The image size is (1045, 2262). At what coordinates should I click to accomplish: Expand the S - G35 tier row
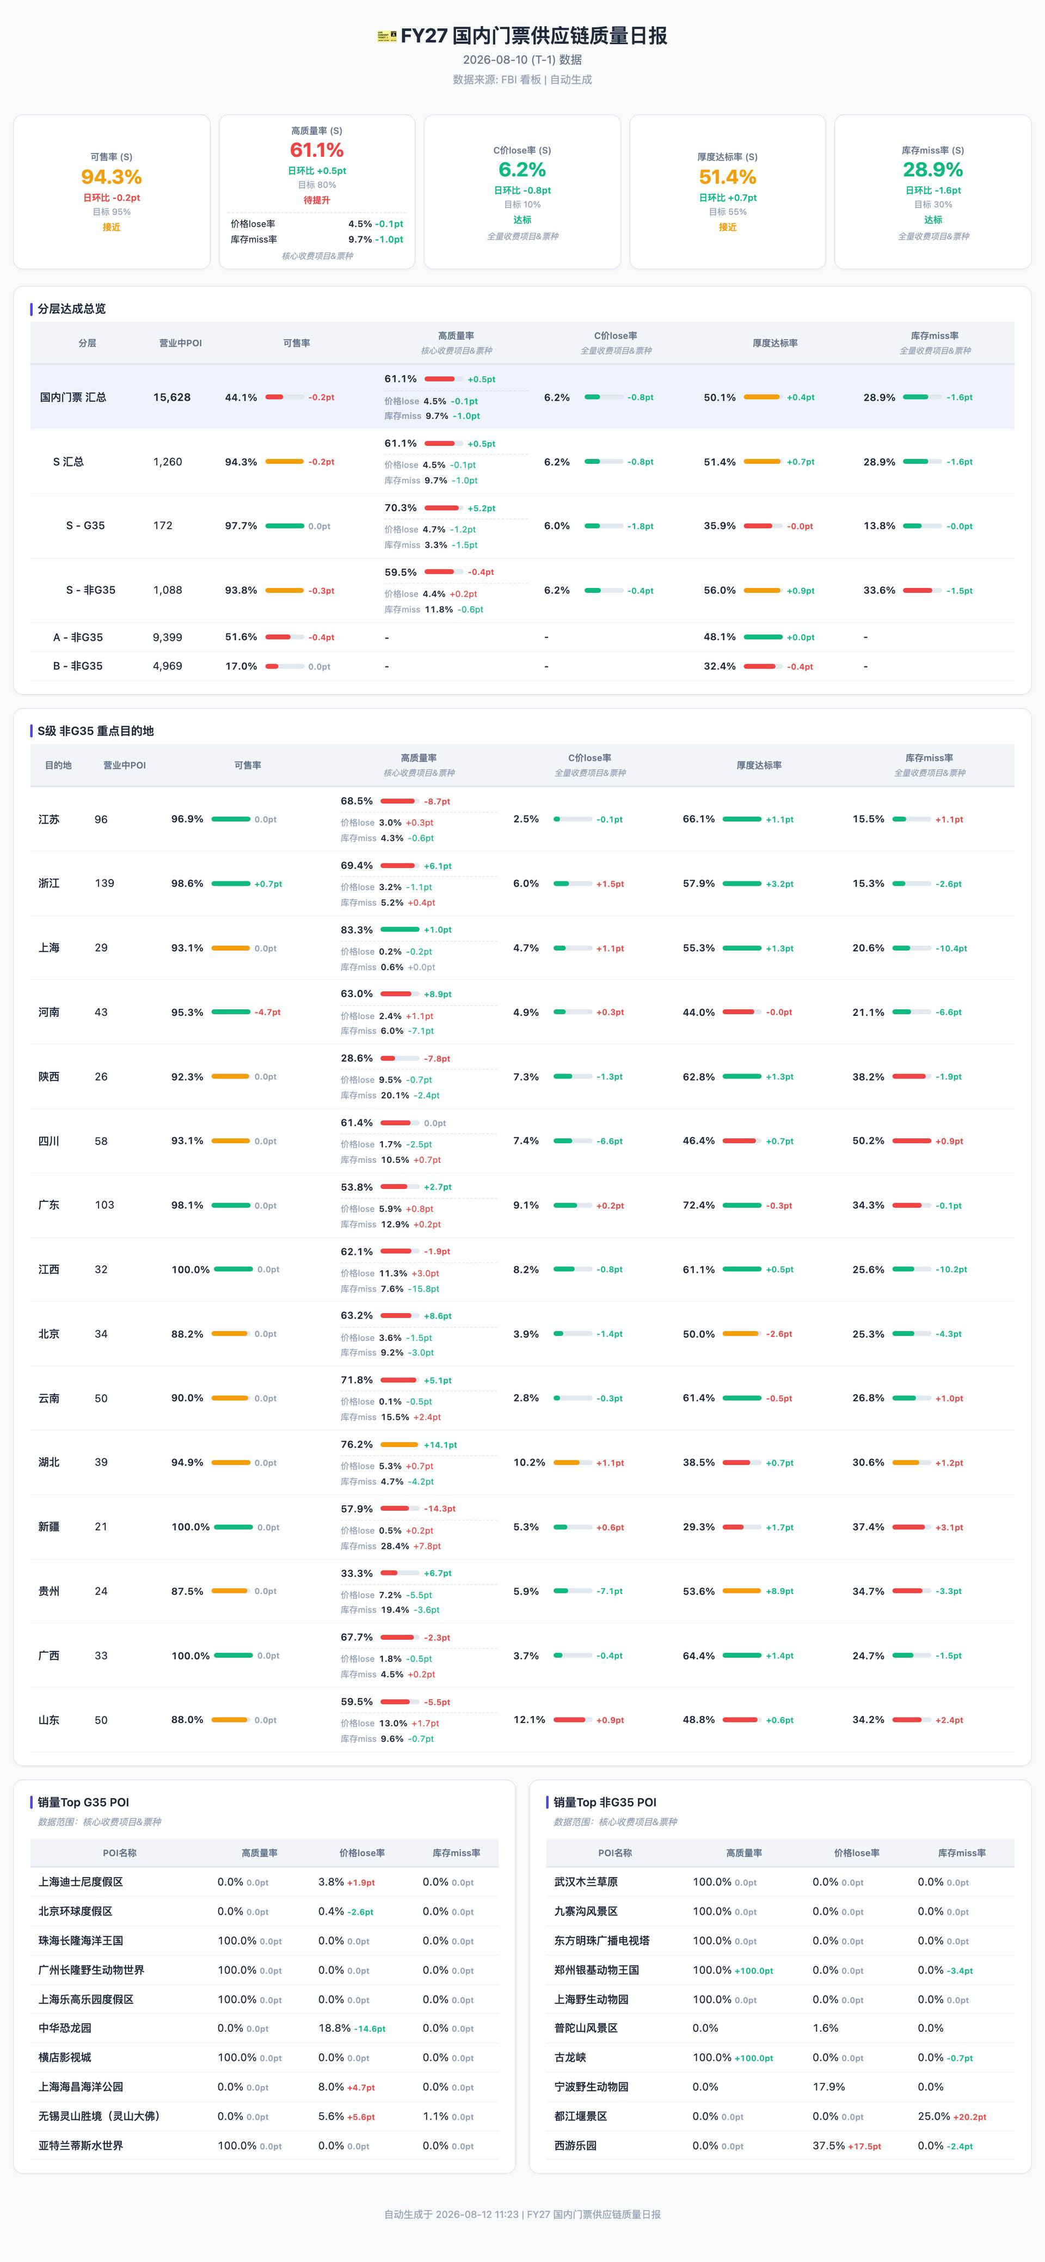522,526
